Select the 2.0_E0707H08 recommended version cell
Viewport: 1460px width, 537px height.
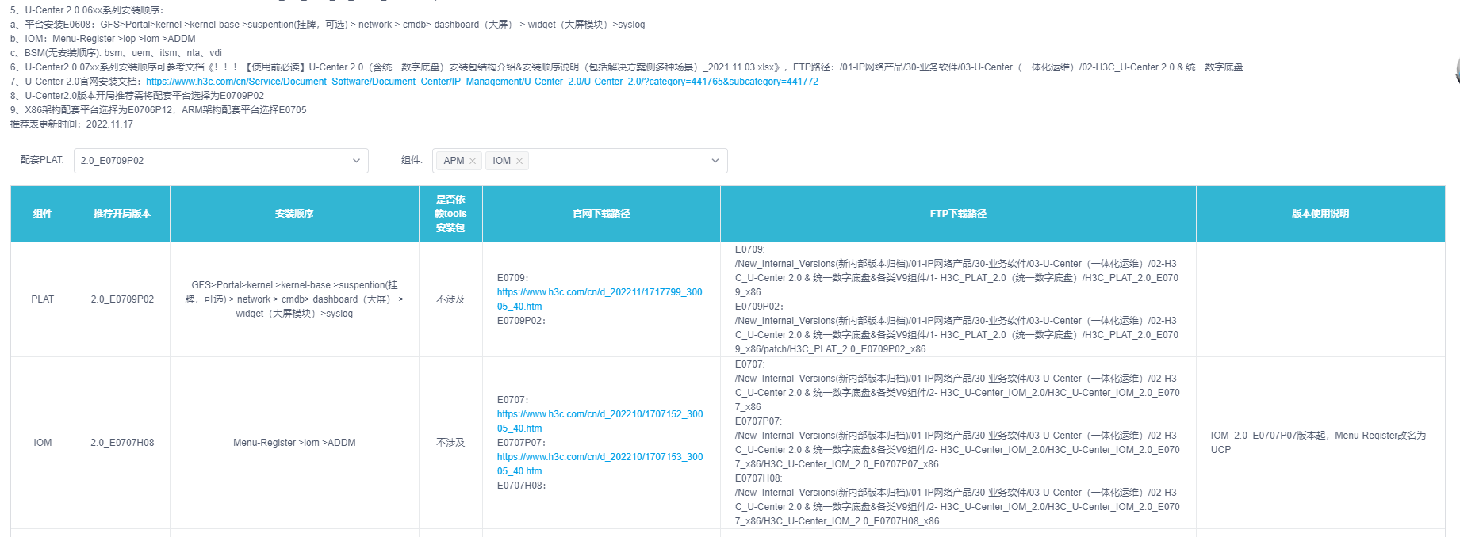coord(122,443)
